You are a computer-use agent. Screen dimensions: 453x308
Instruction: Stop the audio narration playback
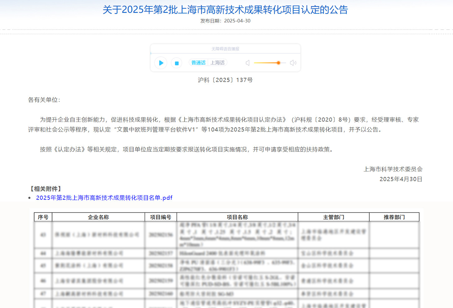tap(177, 63)
